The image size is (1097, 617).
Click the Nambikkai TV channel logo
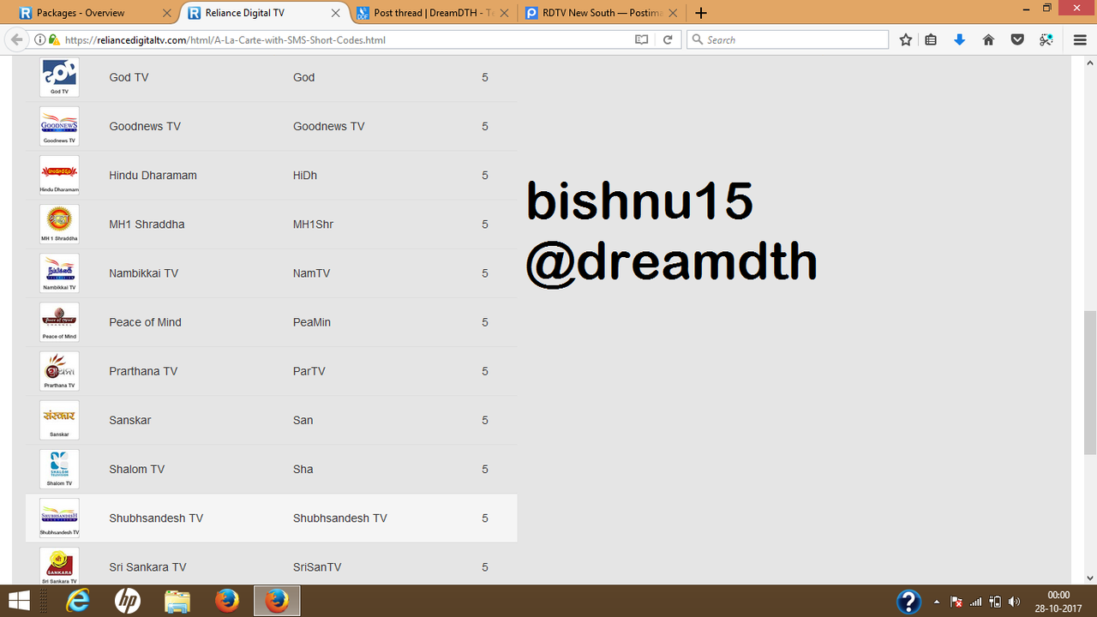[x=59, y=273]
